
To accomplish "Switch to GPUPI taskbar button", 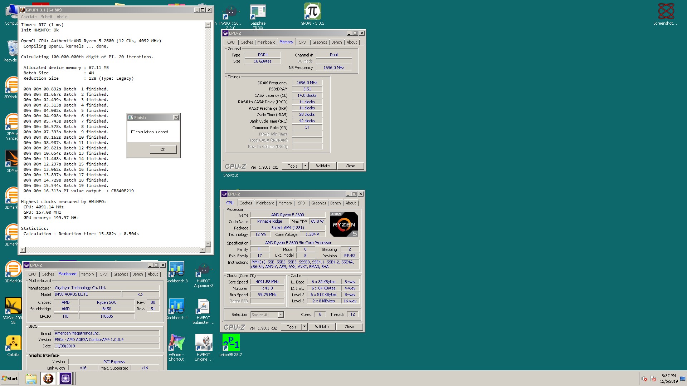I will click(x=48, y=378).
